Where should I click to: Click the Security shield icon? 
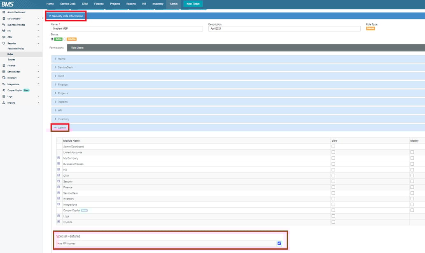click(x=5, y=43)
